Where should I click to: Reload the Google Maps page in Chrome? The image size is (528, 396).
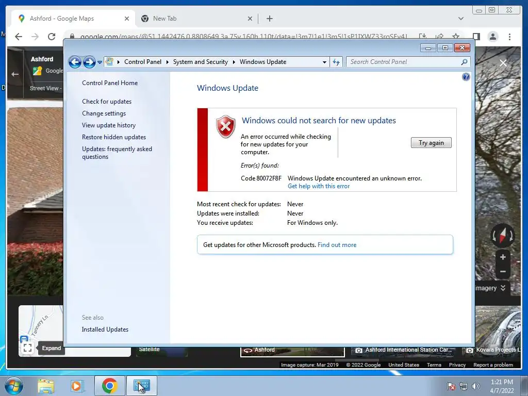[x=52, y=37]
